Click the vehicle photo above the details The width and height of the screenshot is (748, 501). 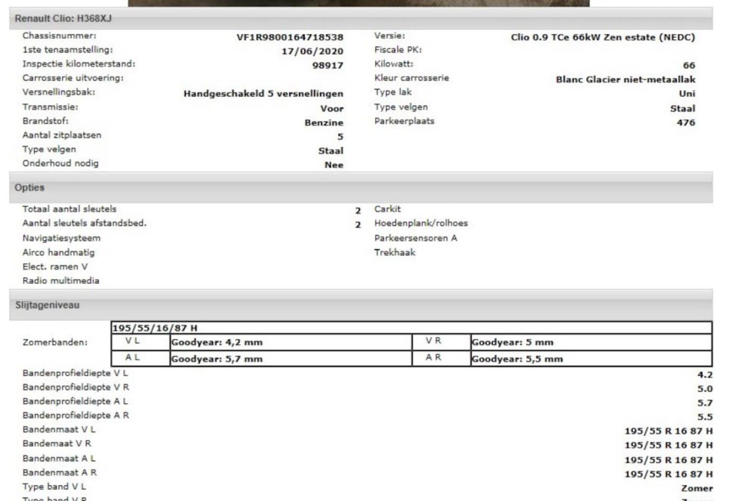pyautogui.click(x=358, y=3)
